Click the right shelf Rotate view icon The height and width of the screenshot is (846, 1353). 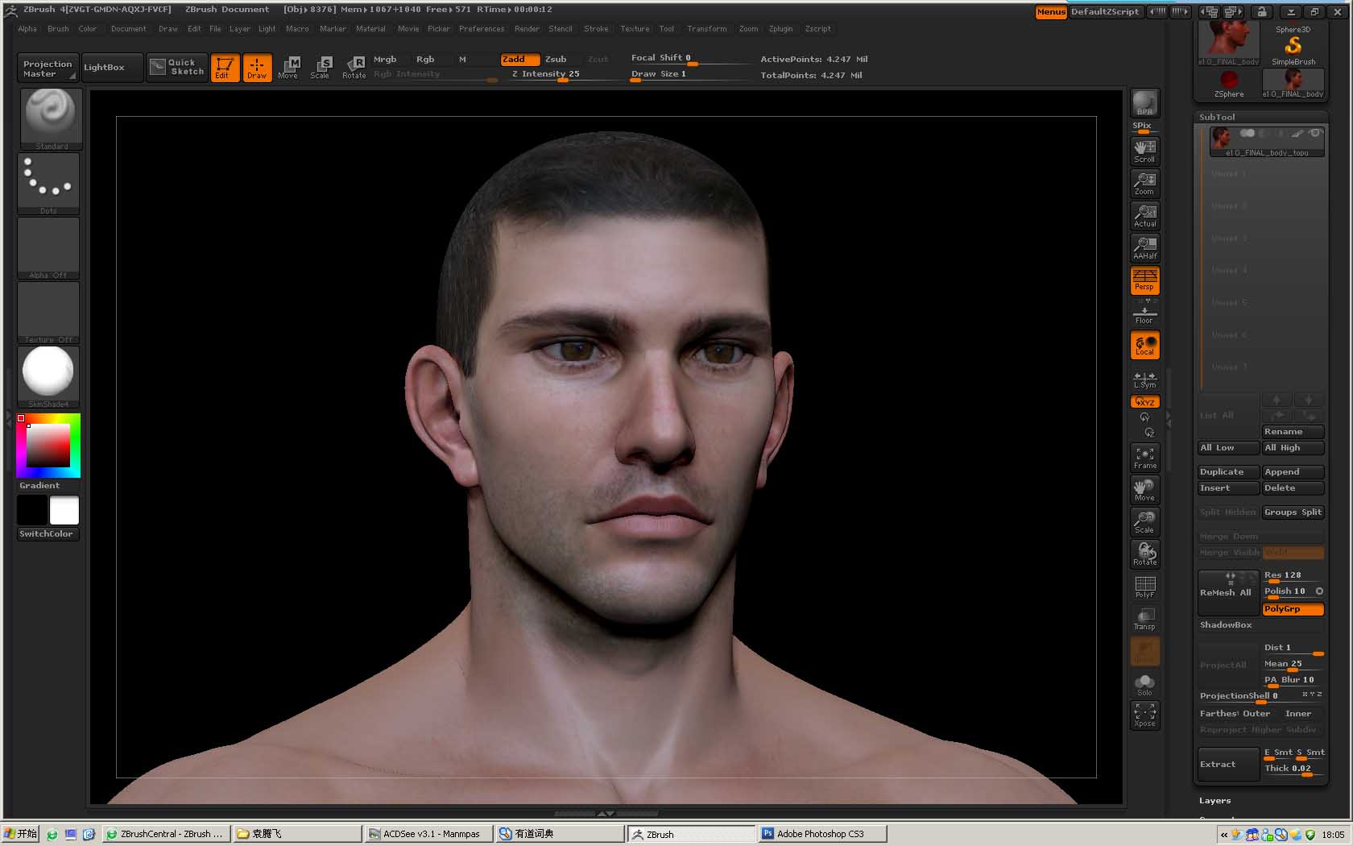point(1144,554)
